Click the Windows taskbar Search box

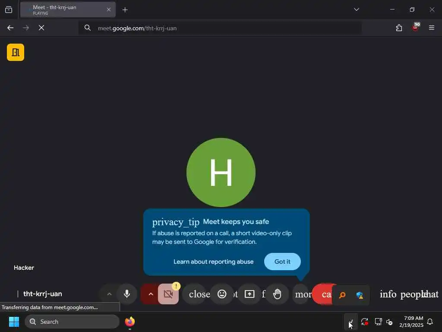click(72, 322)
